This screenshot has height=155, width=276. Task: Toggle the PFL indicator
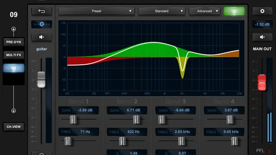pyautogui.click(x=269, y=150)
